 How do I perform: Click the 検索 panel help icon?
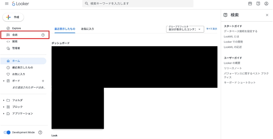coord(225,15)
